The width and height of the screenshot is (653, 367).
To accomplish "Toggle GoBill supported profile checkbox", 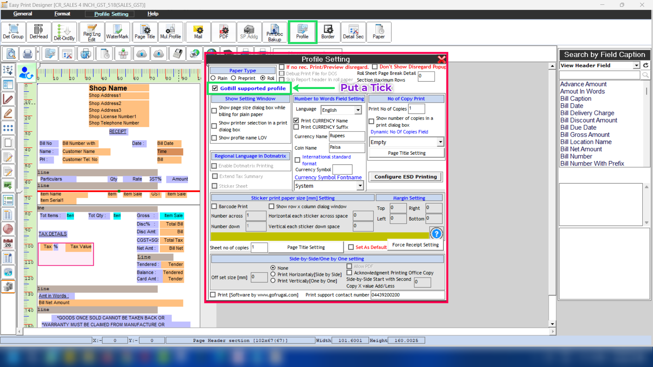I will pos(215,88).
